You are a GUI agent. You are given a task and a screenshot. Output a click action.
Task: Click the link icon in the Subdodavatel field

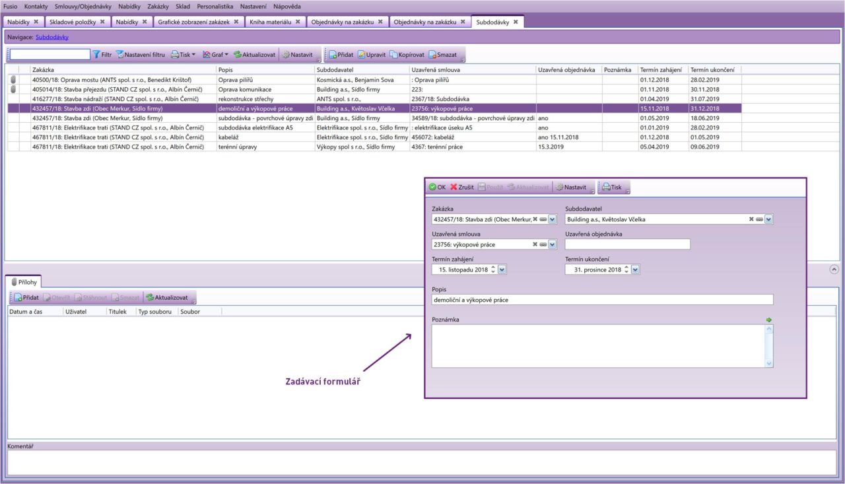tap(759, 219)
